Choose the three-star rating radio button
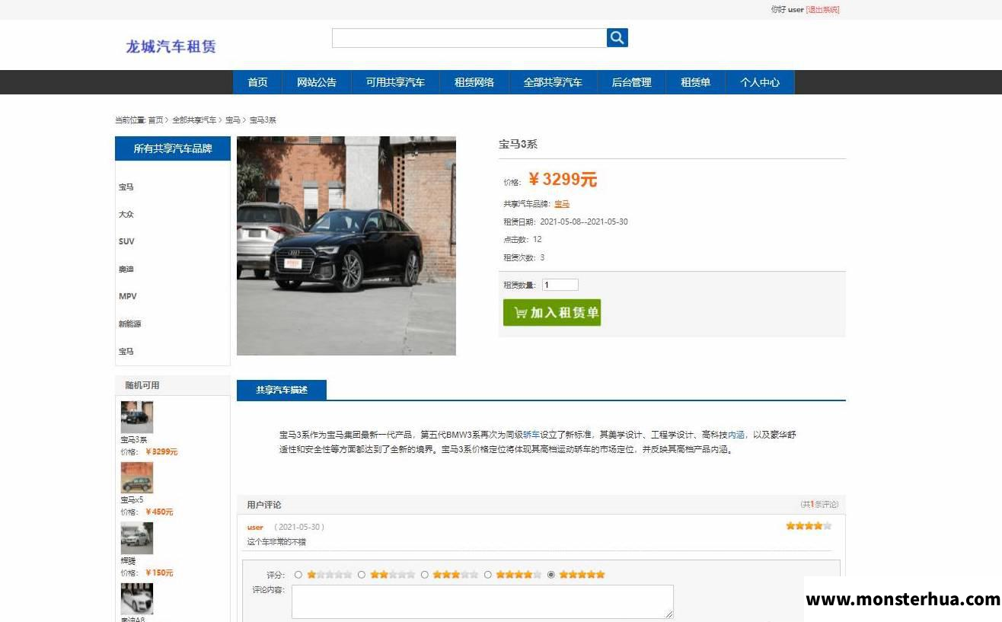Image resolution: width=1002 pixels, height=622 pixels. pyautogui.click(x=425, y=575)
